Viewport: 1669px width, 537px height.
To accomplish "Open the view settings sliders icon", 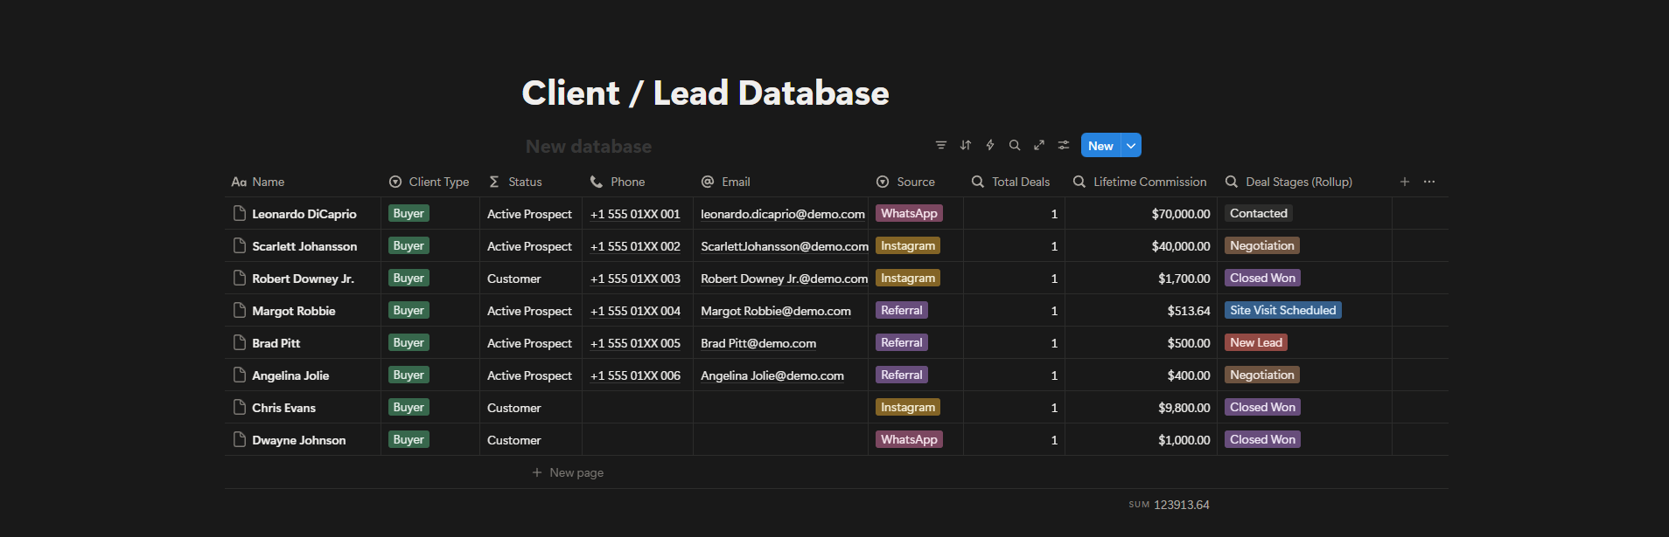I will click(1064, 146).
